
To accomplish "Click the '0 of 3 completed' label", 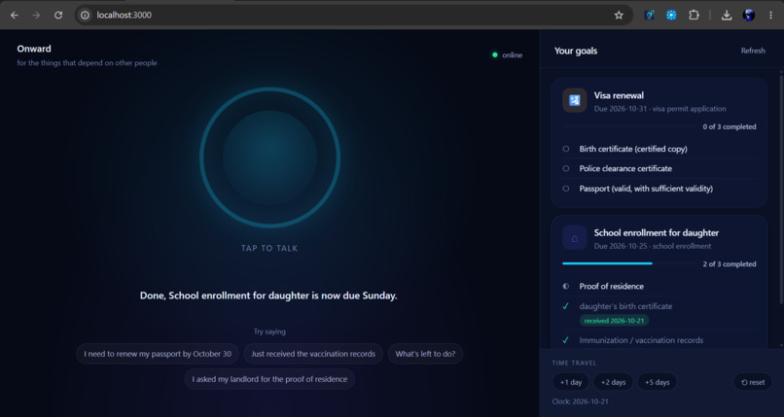I will click(x=729, y=126).
